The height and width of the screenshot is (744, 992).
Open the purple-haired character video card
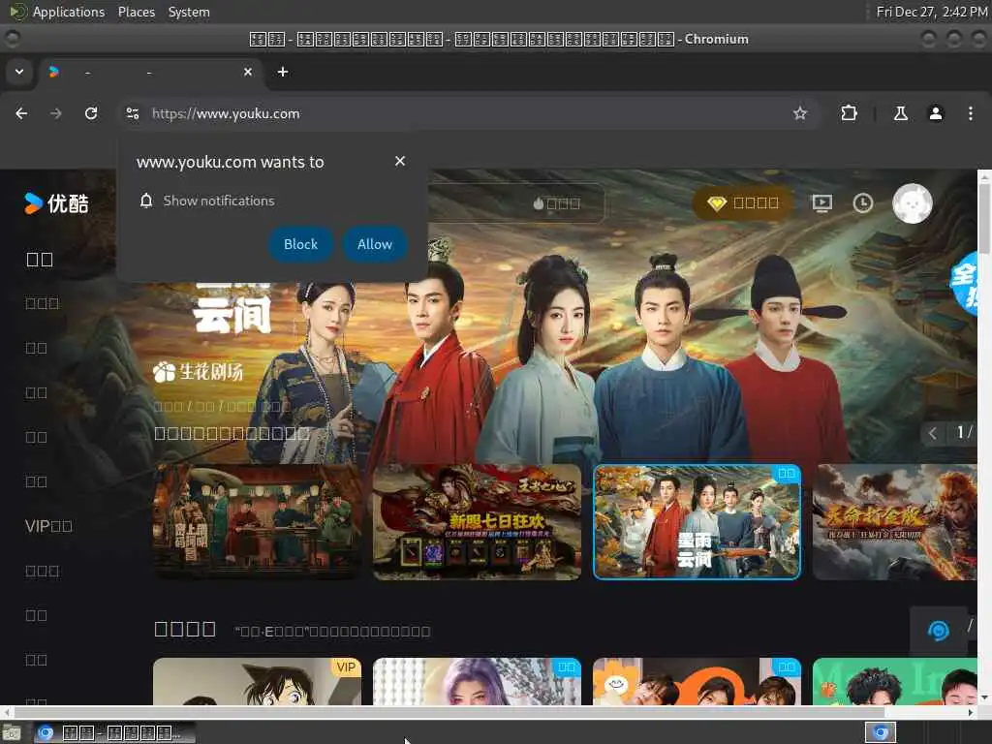pos(477,681)
